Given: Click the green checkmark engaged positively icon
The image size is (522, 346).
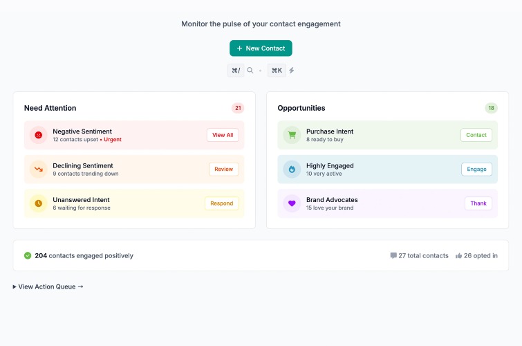Looking at the screenshot, I should [x=28, y=255].
